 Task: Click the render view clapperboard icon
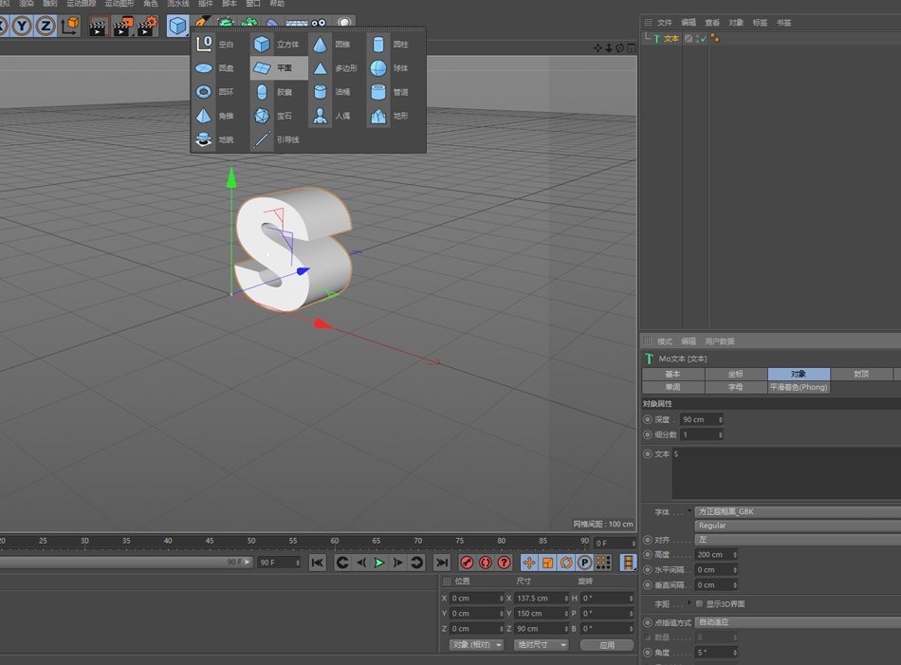click(x=99, y=26)
